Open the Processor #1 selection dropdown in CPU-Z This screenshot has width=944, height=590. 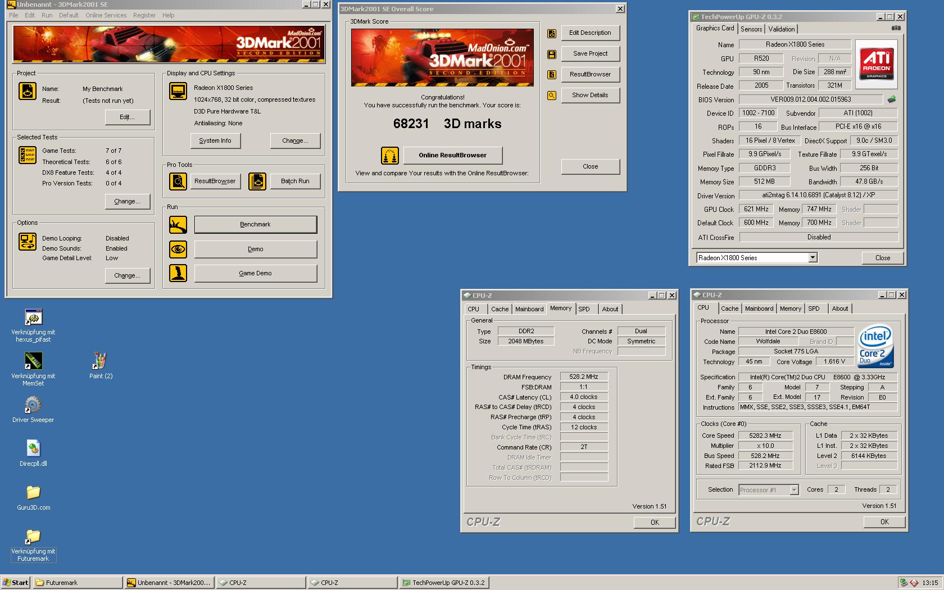[x=794, y=490]
